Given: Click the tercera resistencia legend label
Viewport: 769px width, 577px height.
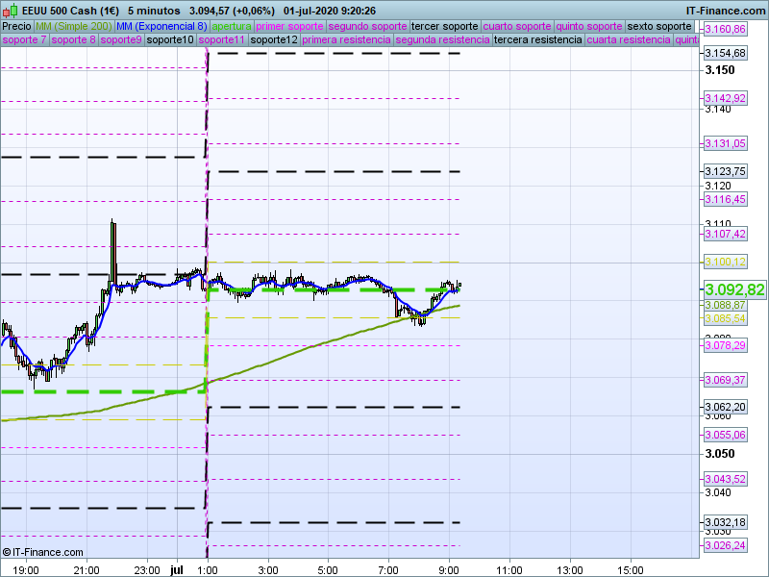Looking at the screenshot, I should (537, 40).
